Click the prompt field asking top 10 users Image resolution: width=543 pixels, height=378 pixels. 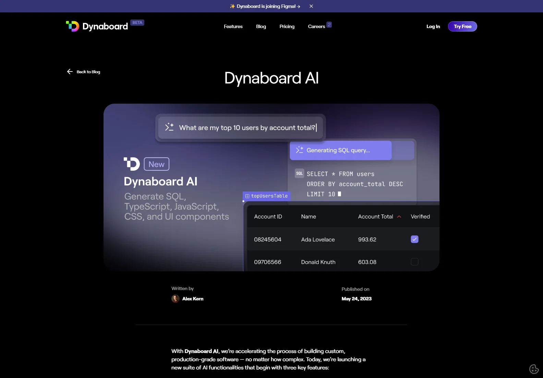tap(241, 128)
